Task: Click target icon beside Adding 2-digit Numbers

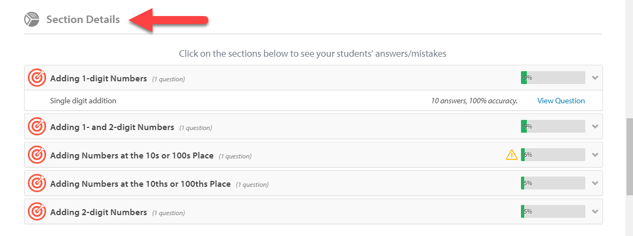Action: (37, 212)
